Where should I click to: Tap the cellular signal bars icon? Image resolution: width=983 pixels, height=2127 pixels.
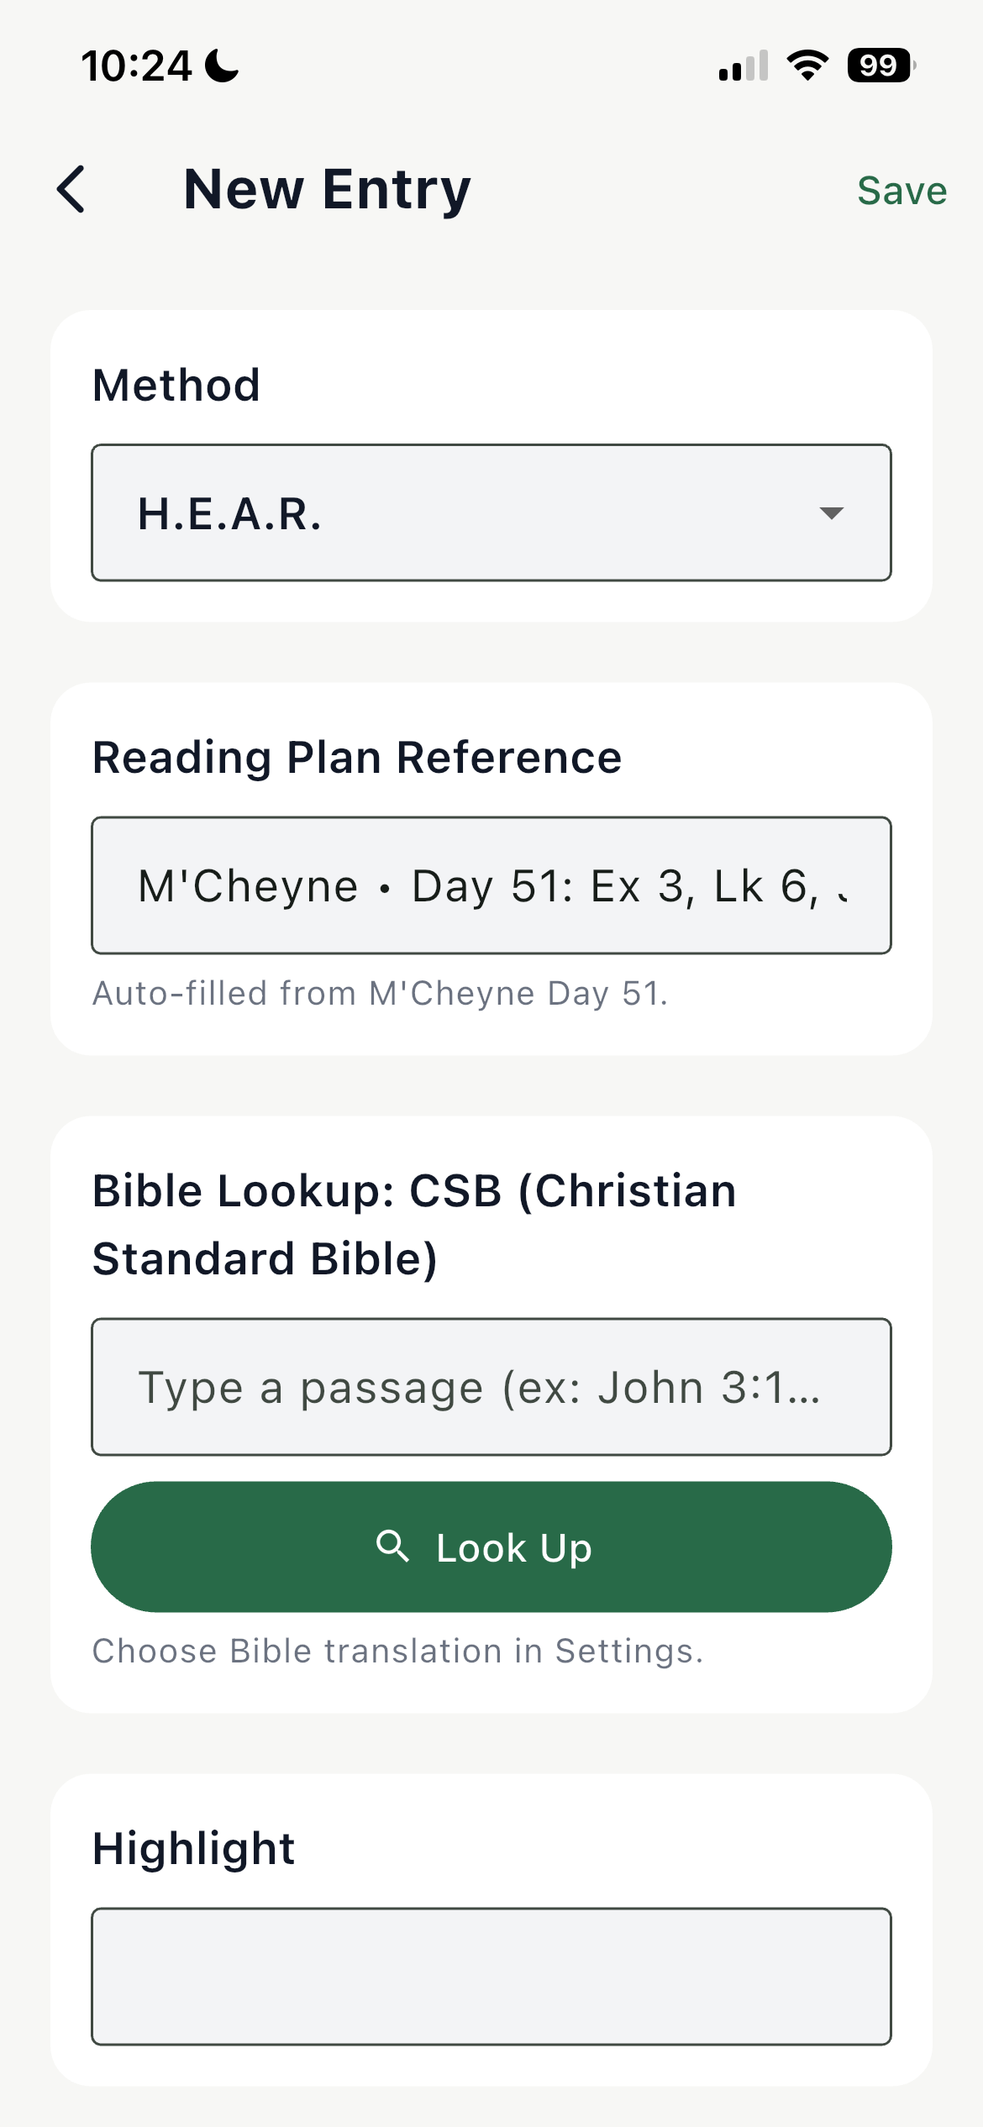(744, 66)
